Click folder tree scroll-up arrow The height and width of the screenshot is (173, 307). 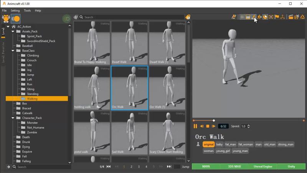[x=69, y=26]
